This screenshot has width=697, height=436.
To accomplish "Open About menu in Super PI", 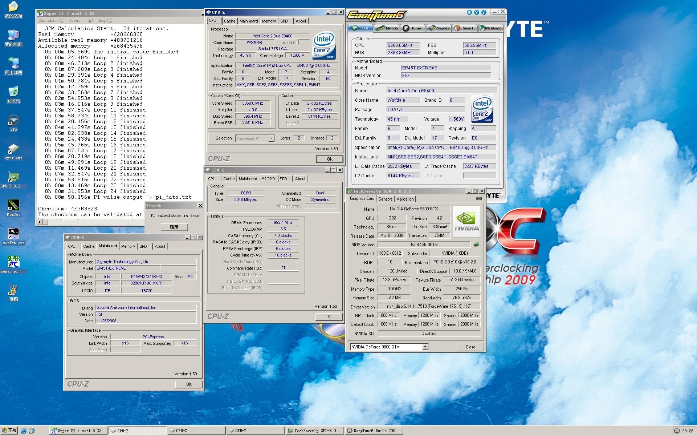I will [x=81, y=21].
